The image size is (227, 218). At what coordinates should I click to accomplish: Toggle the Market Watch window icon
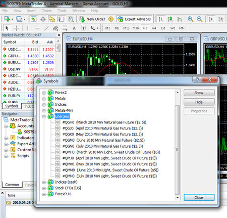click(x=34, y=19)
